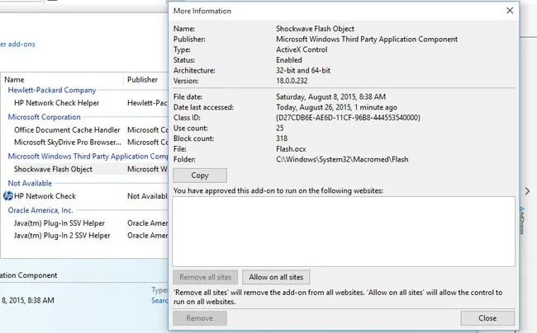
Task: Click inside the approved websites list box
Action: pos(344,231)
